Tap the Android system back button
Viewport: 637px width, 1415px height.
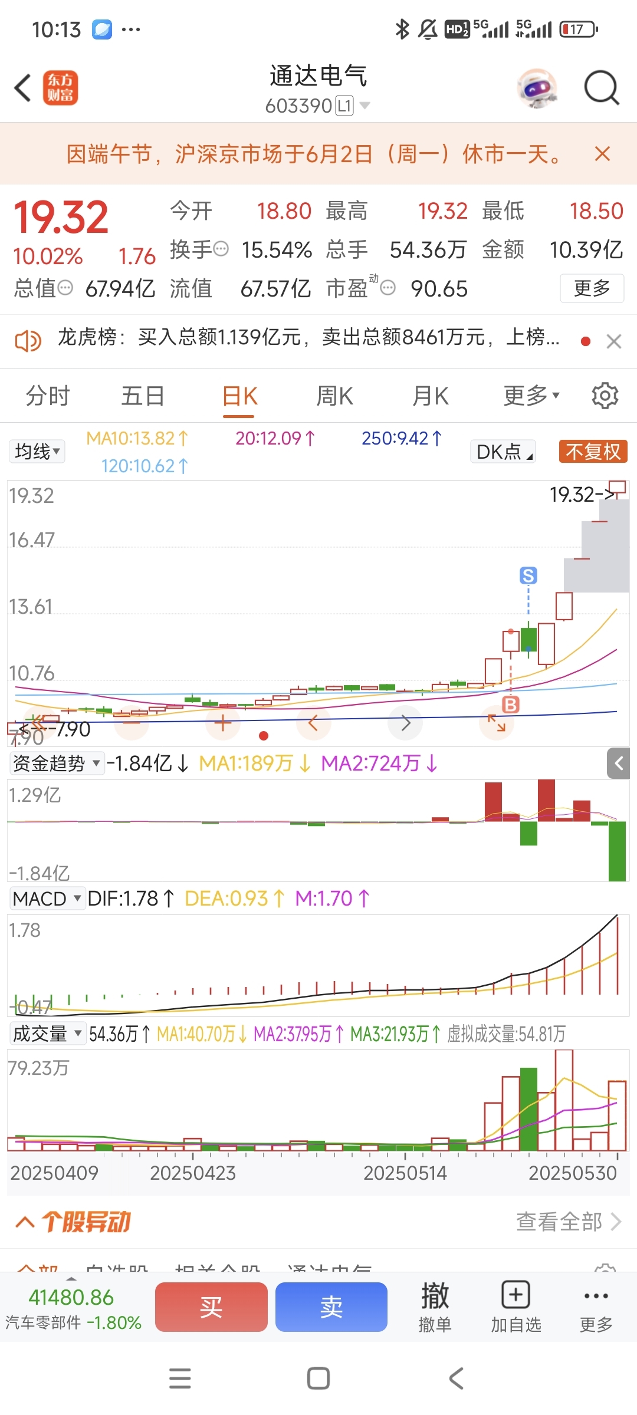click(x=457, y=1378)
